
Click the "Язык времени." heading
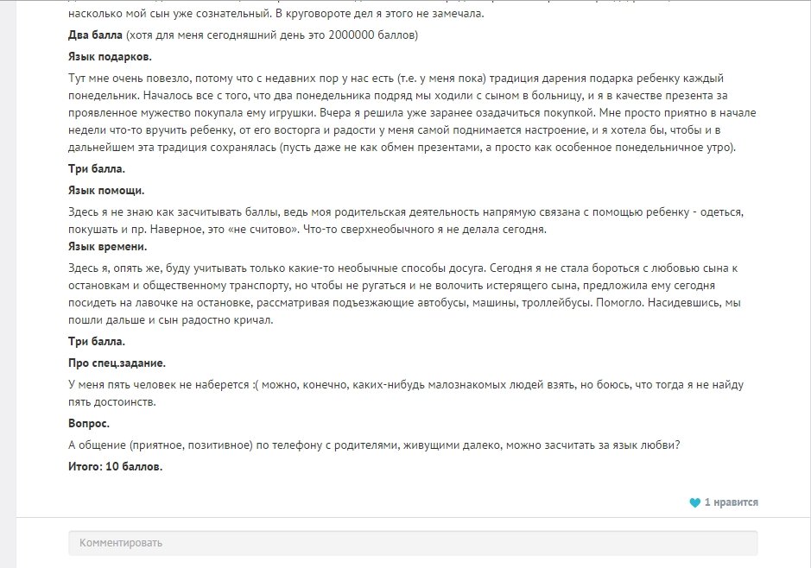(x=106, y=247)
